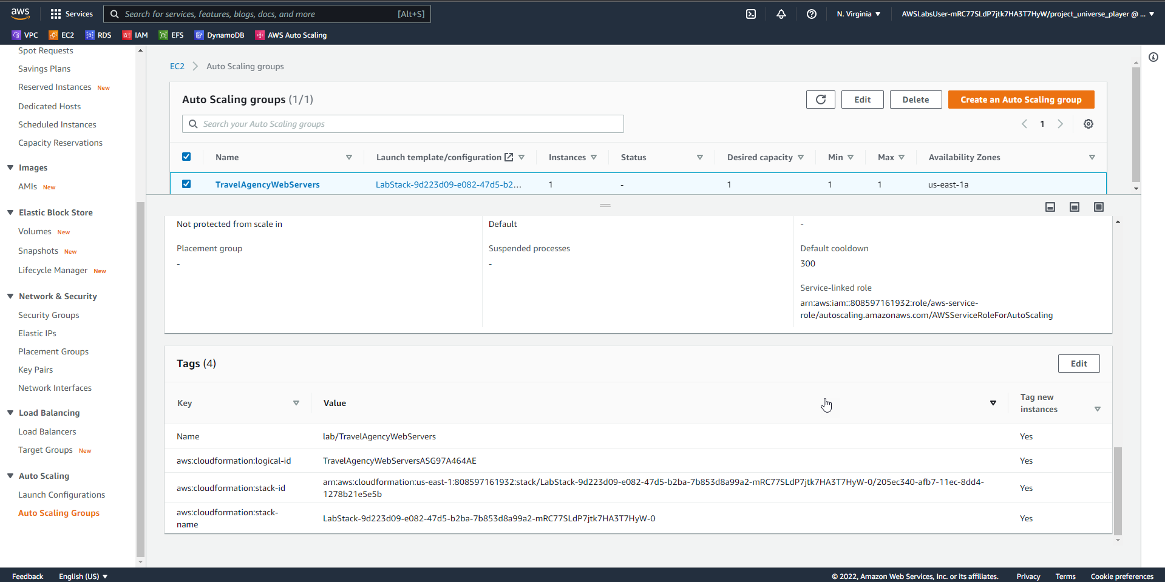Maximize the details split panel
1165x582 pixels.
[x=1099, y=207]
